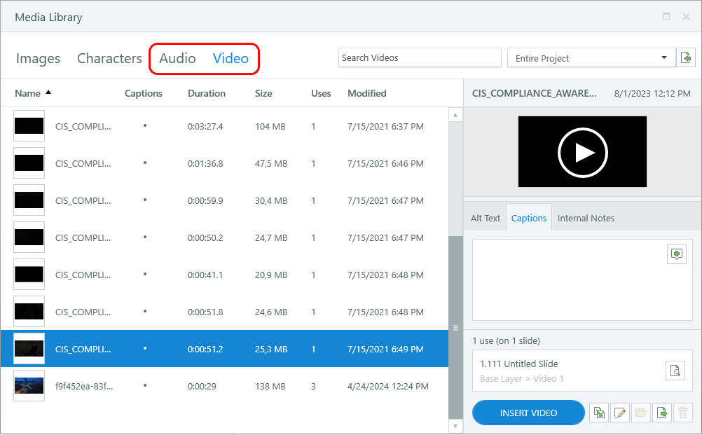Screen dimensions: 702x435
Task: Click the import captions icon in Captions panel
Action: coord(676,254)
